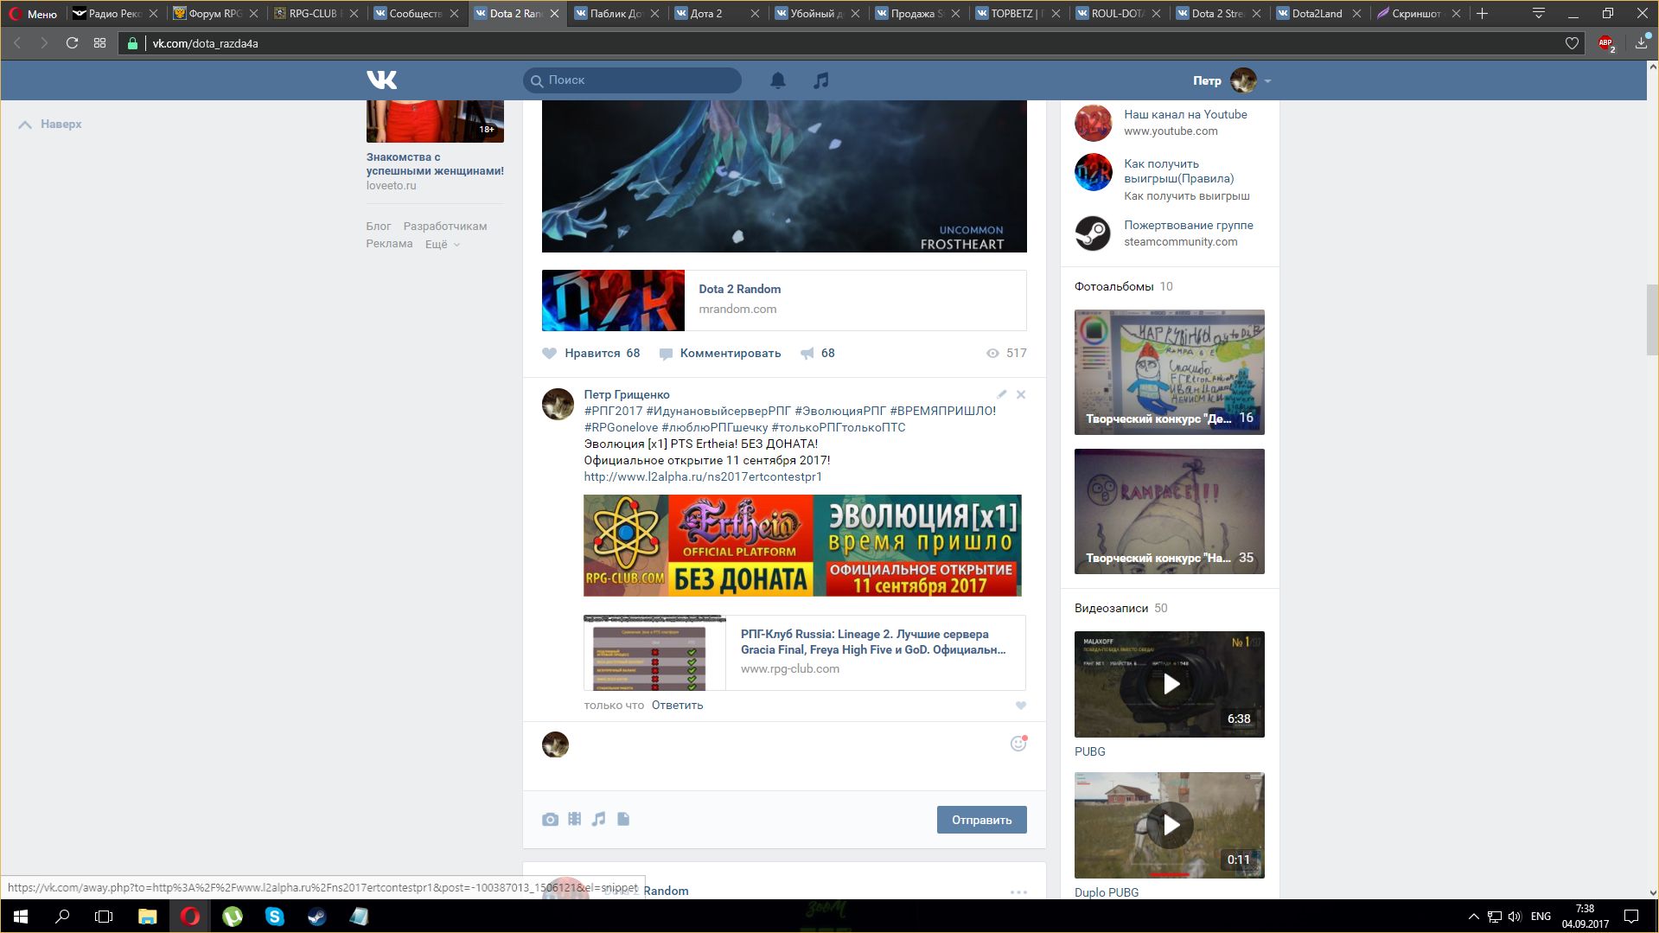Click the ENG language indicator

pyautogui.click(x=1541, y=917)
